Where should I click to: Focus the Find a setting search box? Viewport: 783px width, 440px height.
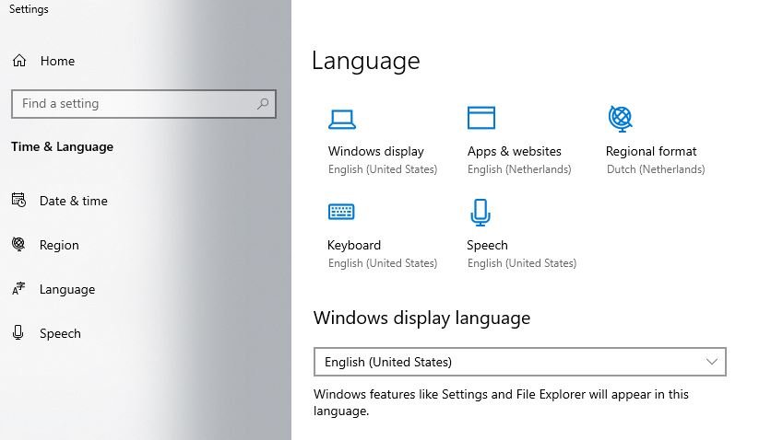[x=134, y=104]
